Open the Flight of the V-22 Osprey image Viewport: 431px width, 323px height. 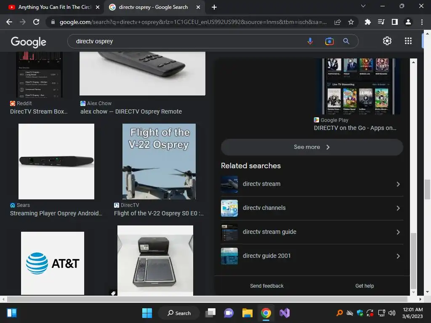[x=159, y=161]
